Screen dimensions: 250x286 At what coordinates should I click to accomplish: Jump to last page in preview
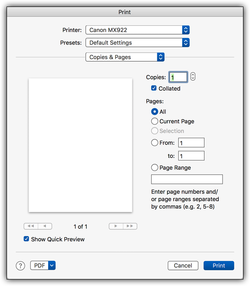click(x=130, y=226)
